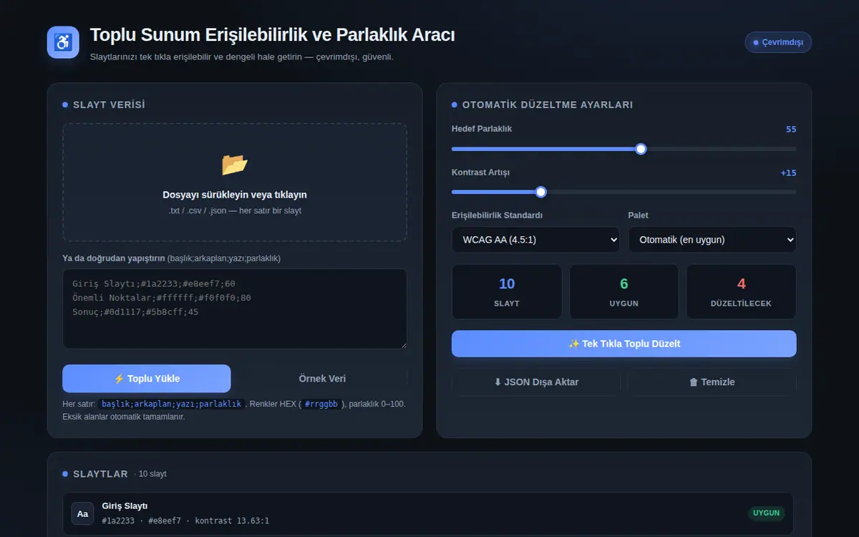Open the Palet dropdown
Viewport: 859px width, 537px height.
(x=712, y=240)
